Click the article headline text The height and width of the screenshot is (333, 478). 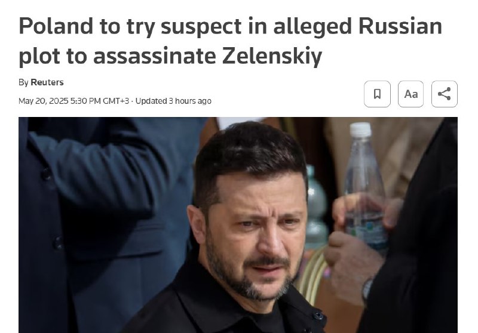tap(230, 41)
